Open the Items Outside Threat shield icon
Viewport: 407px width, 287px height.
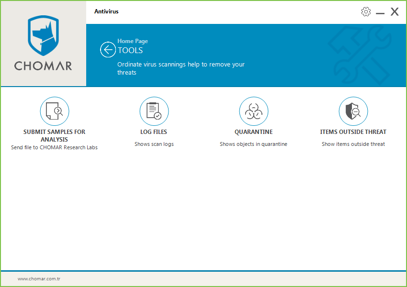[x=353, y=111]
